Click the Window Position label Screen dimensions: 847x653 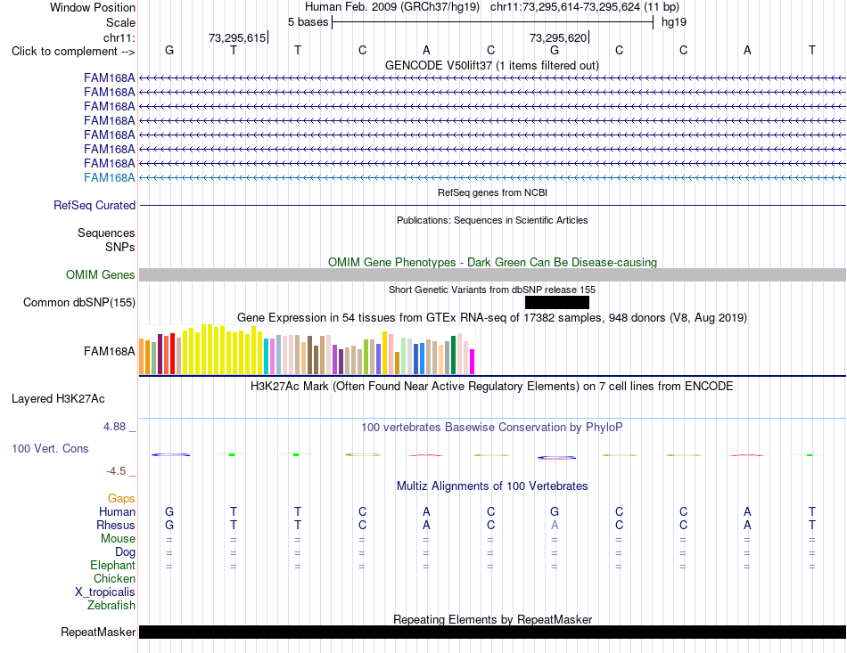click(x=93, y=7)
